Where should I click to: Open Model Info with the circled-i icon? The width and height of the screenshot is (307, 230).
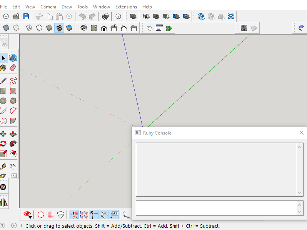118,16
